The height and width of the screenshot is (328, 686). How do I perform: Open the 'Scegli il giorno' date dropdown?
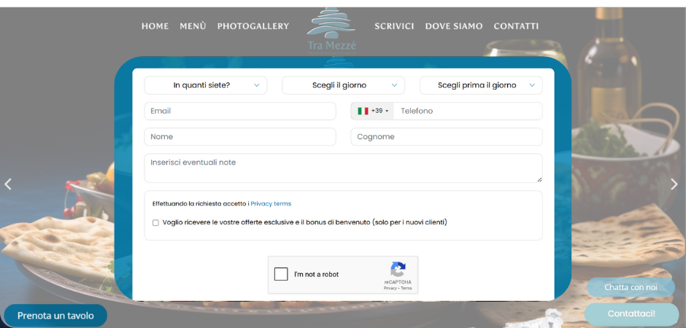343,85
